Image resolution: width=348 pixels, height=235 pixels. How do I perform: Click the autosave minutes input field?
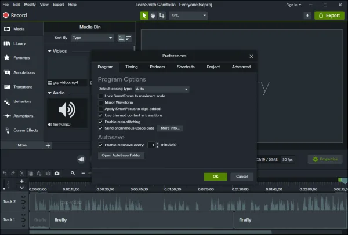click(x=151, y=145)
